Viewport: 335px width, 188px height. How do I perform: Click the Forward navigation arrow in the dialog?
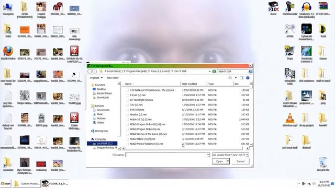(95, 72)
